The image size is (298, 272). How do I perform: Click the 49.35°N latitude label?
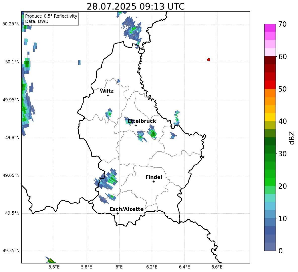(x=11, y=251)
